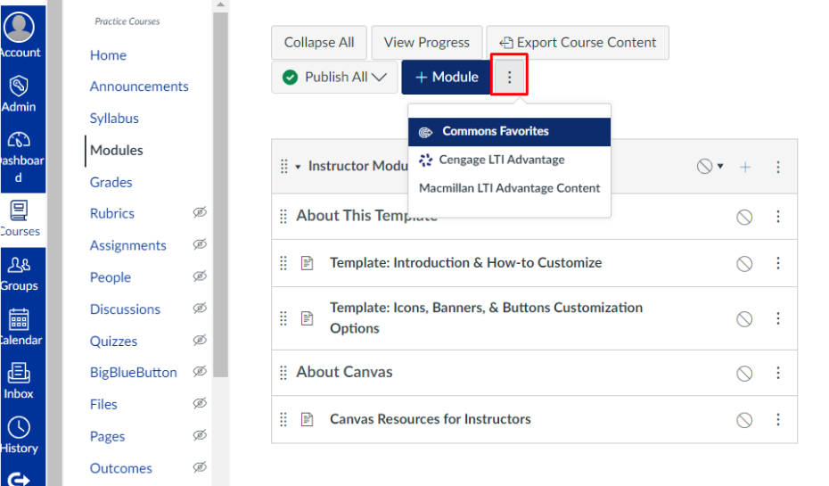Select Commons Favorites from the menu

(509, 132)
